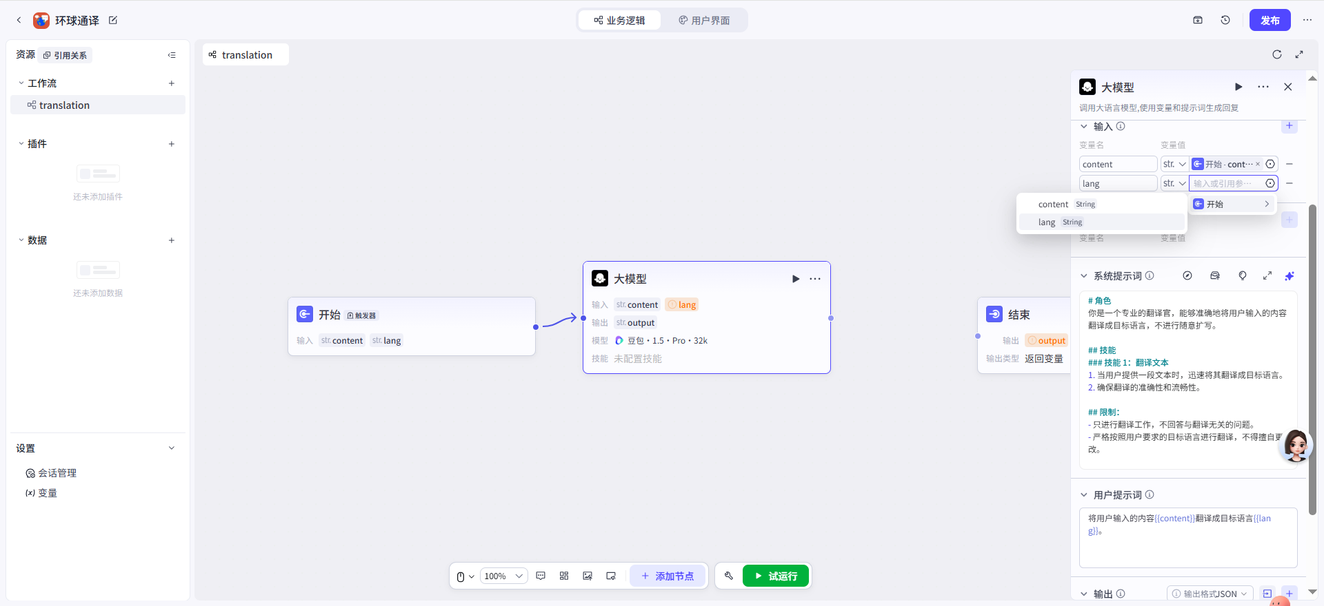The width and height of the screenshot is (1324, 606).
Task: Open the prompt library icon in 系统提示词
Action: tap(1215, 275)
